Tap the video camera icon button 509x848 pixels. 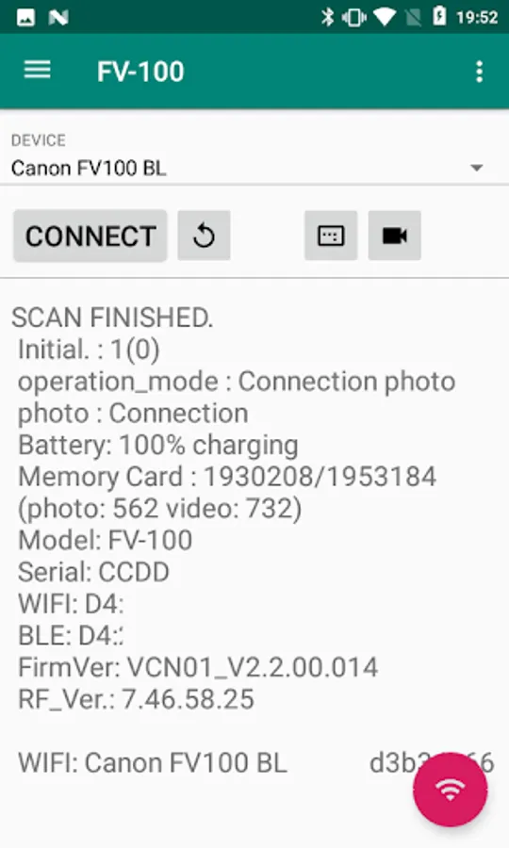pyautogui.click(x=394, y=236)
